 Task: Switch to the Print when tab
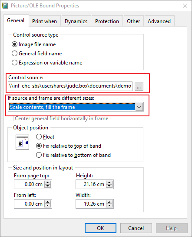coord(44,21)
